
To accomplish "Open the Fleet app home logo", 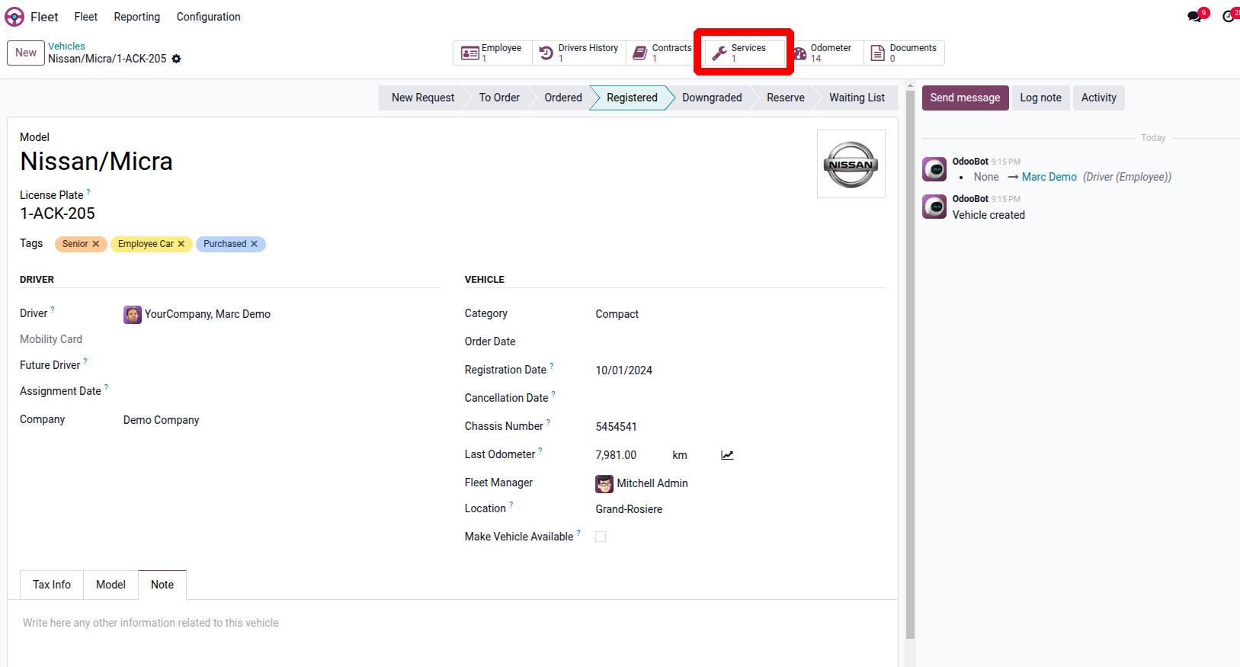I will point(14,17).
